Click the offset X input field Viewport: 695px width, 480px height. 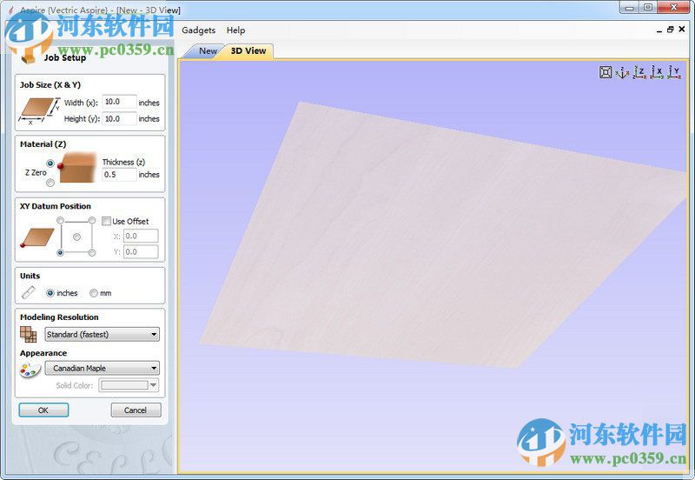point(141,236)
